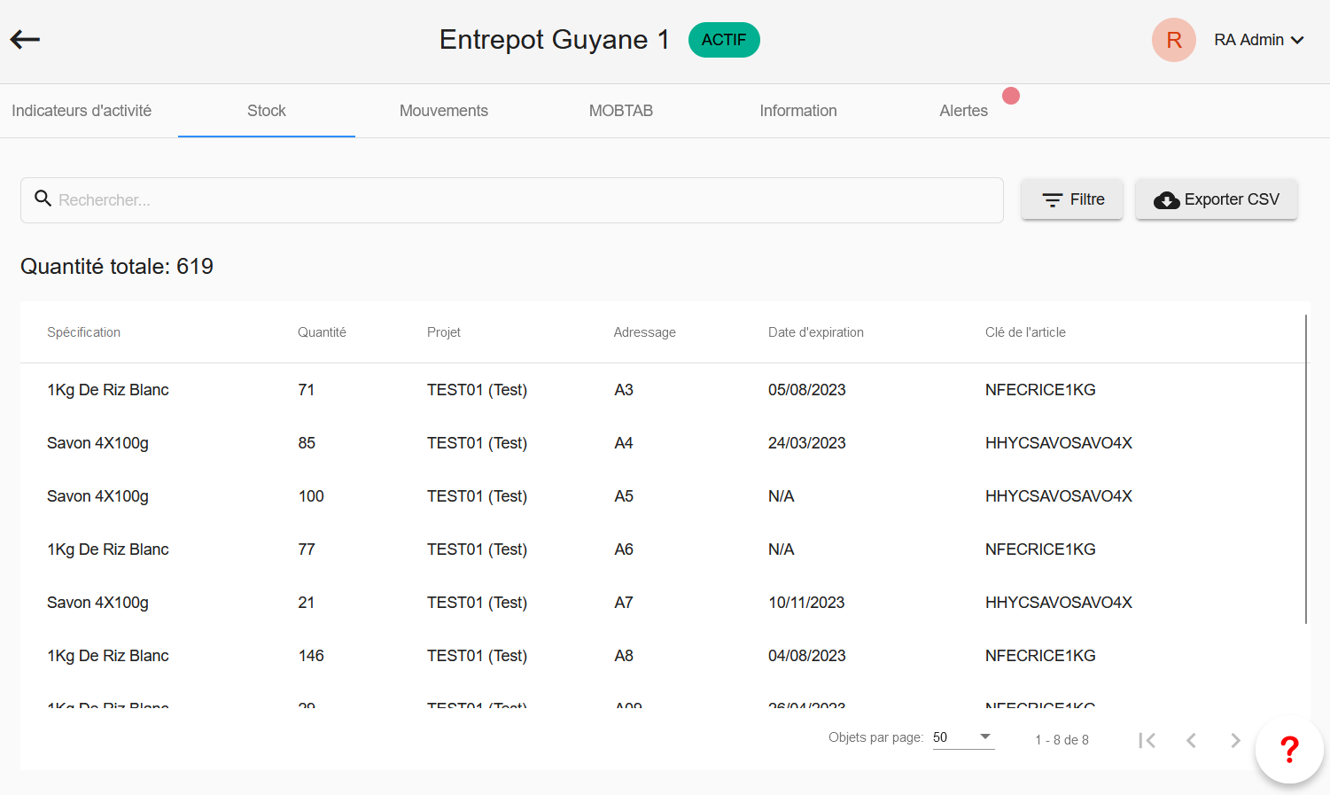Image resolution: width=1330 pixels, height=795 pixels.
Task: Open the Indicateurs d'activité tab
Action: (x=82, y=111)
